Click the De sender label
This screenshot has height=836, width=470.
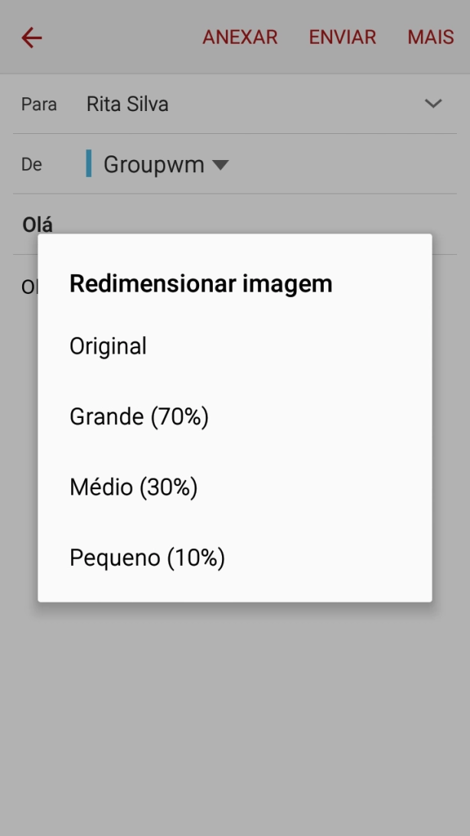click(x=31, y=163)
